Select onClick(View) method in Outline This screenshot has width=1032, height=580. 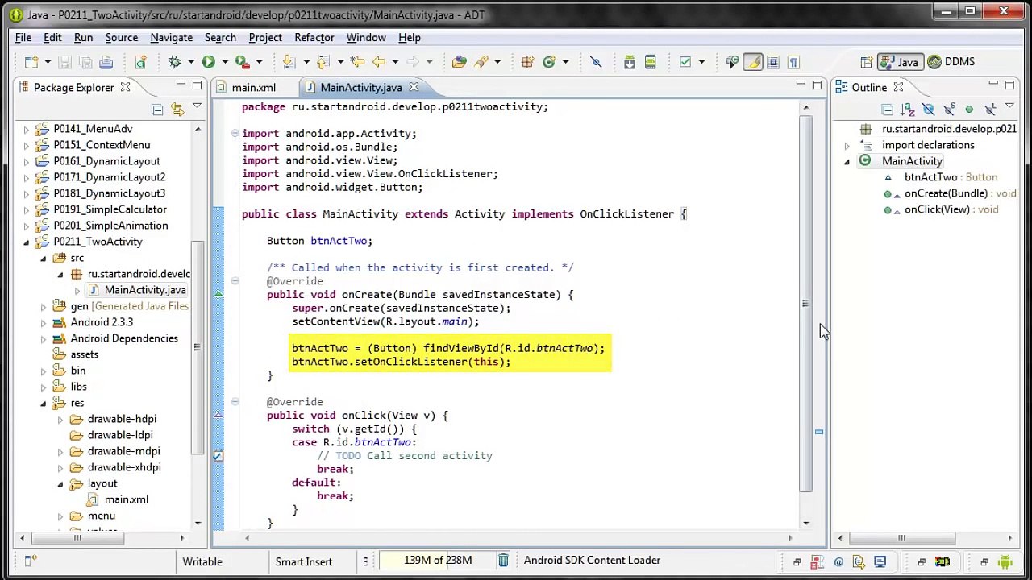pyautogui.click(x=936, y=209)
